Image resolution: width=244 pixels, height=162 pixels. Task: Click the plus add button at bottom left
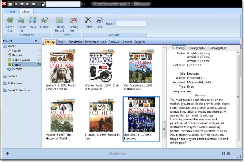pos(7,153)
